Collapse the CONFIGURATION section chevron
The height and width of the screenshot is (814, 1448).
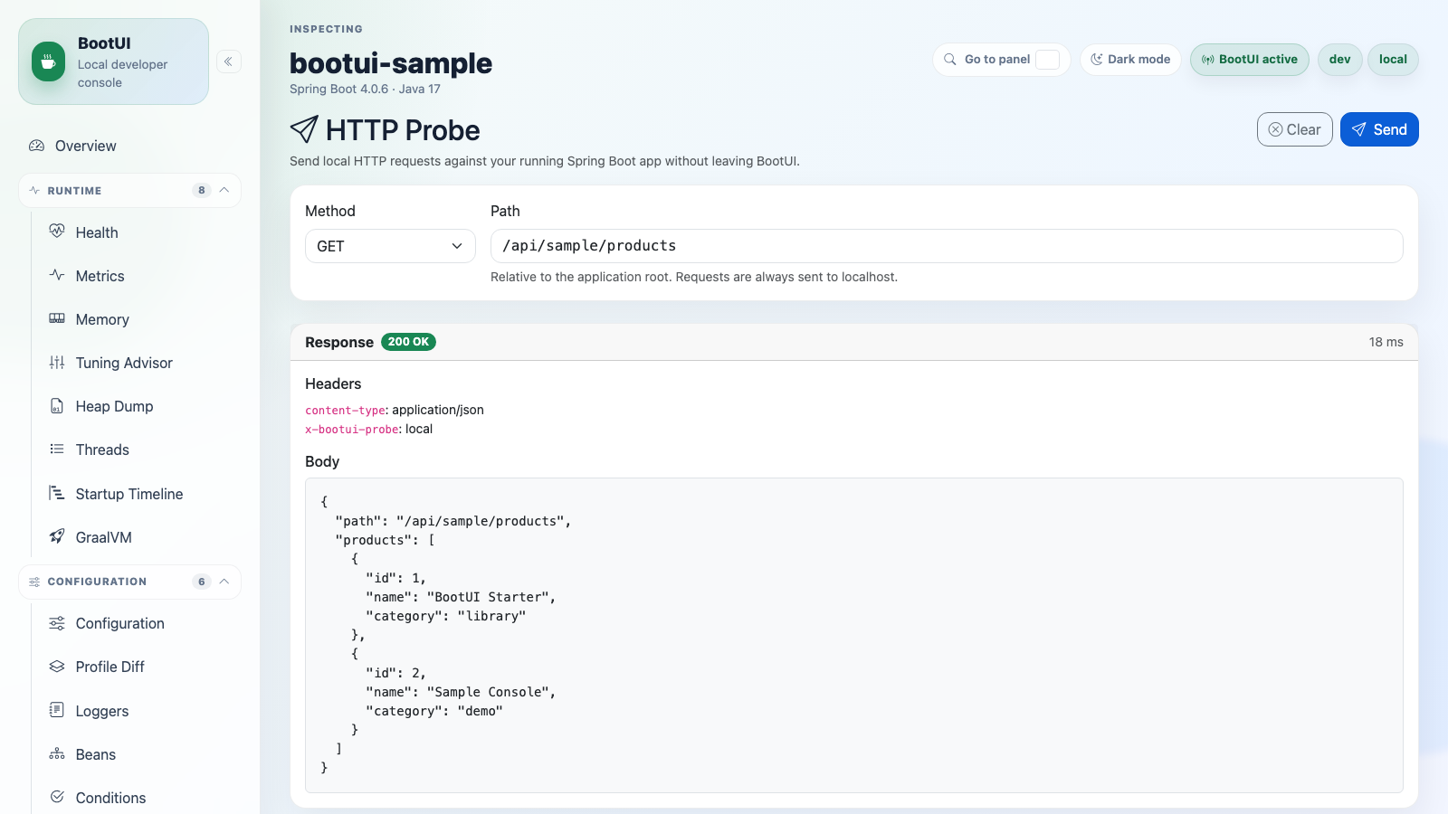[x=224, y=581]
